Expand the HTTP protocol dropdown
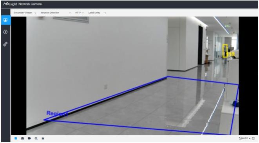Screen dimensions: 259x143 [80, 13]
